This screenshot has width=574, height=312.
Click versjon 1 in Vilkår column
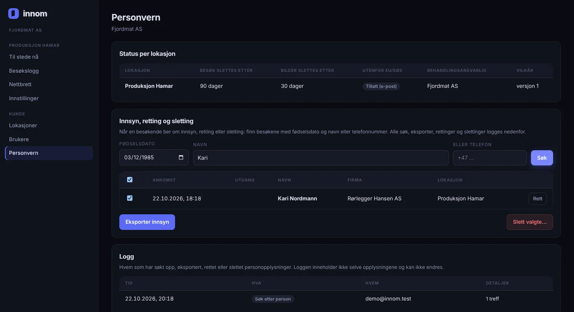[x=528, y=86]
